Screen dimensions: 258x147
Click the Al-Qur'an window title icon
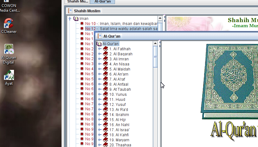(x=100, y=36)
